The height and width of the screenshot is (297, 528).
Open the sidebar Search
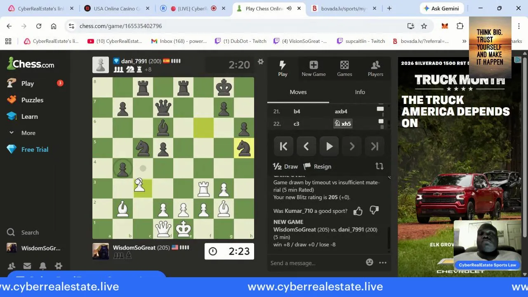click(23, 232)
